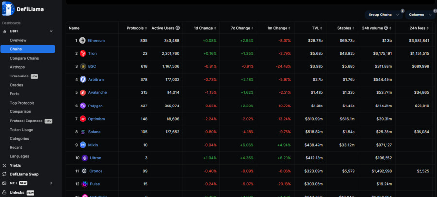
Task: Click the DefiLlama logo
Action: [23, 9]
